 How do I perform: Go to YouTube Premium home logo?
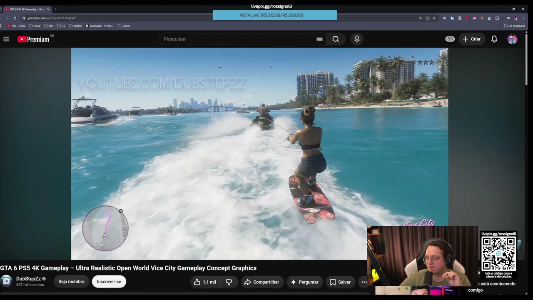[33, 39]
